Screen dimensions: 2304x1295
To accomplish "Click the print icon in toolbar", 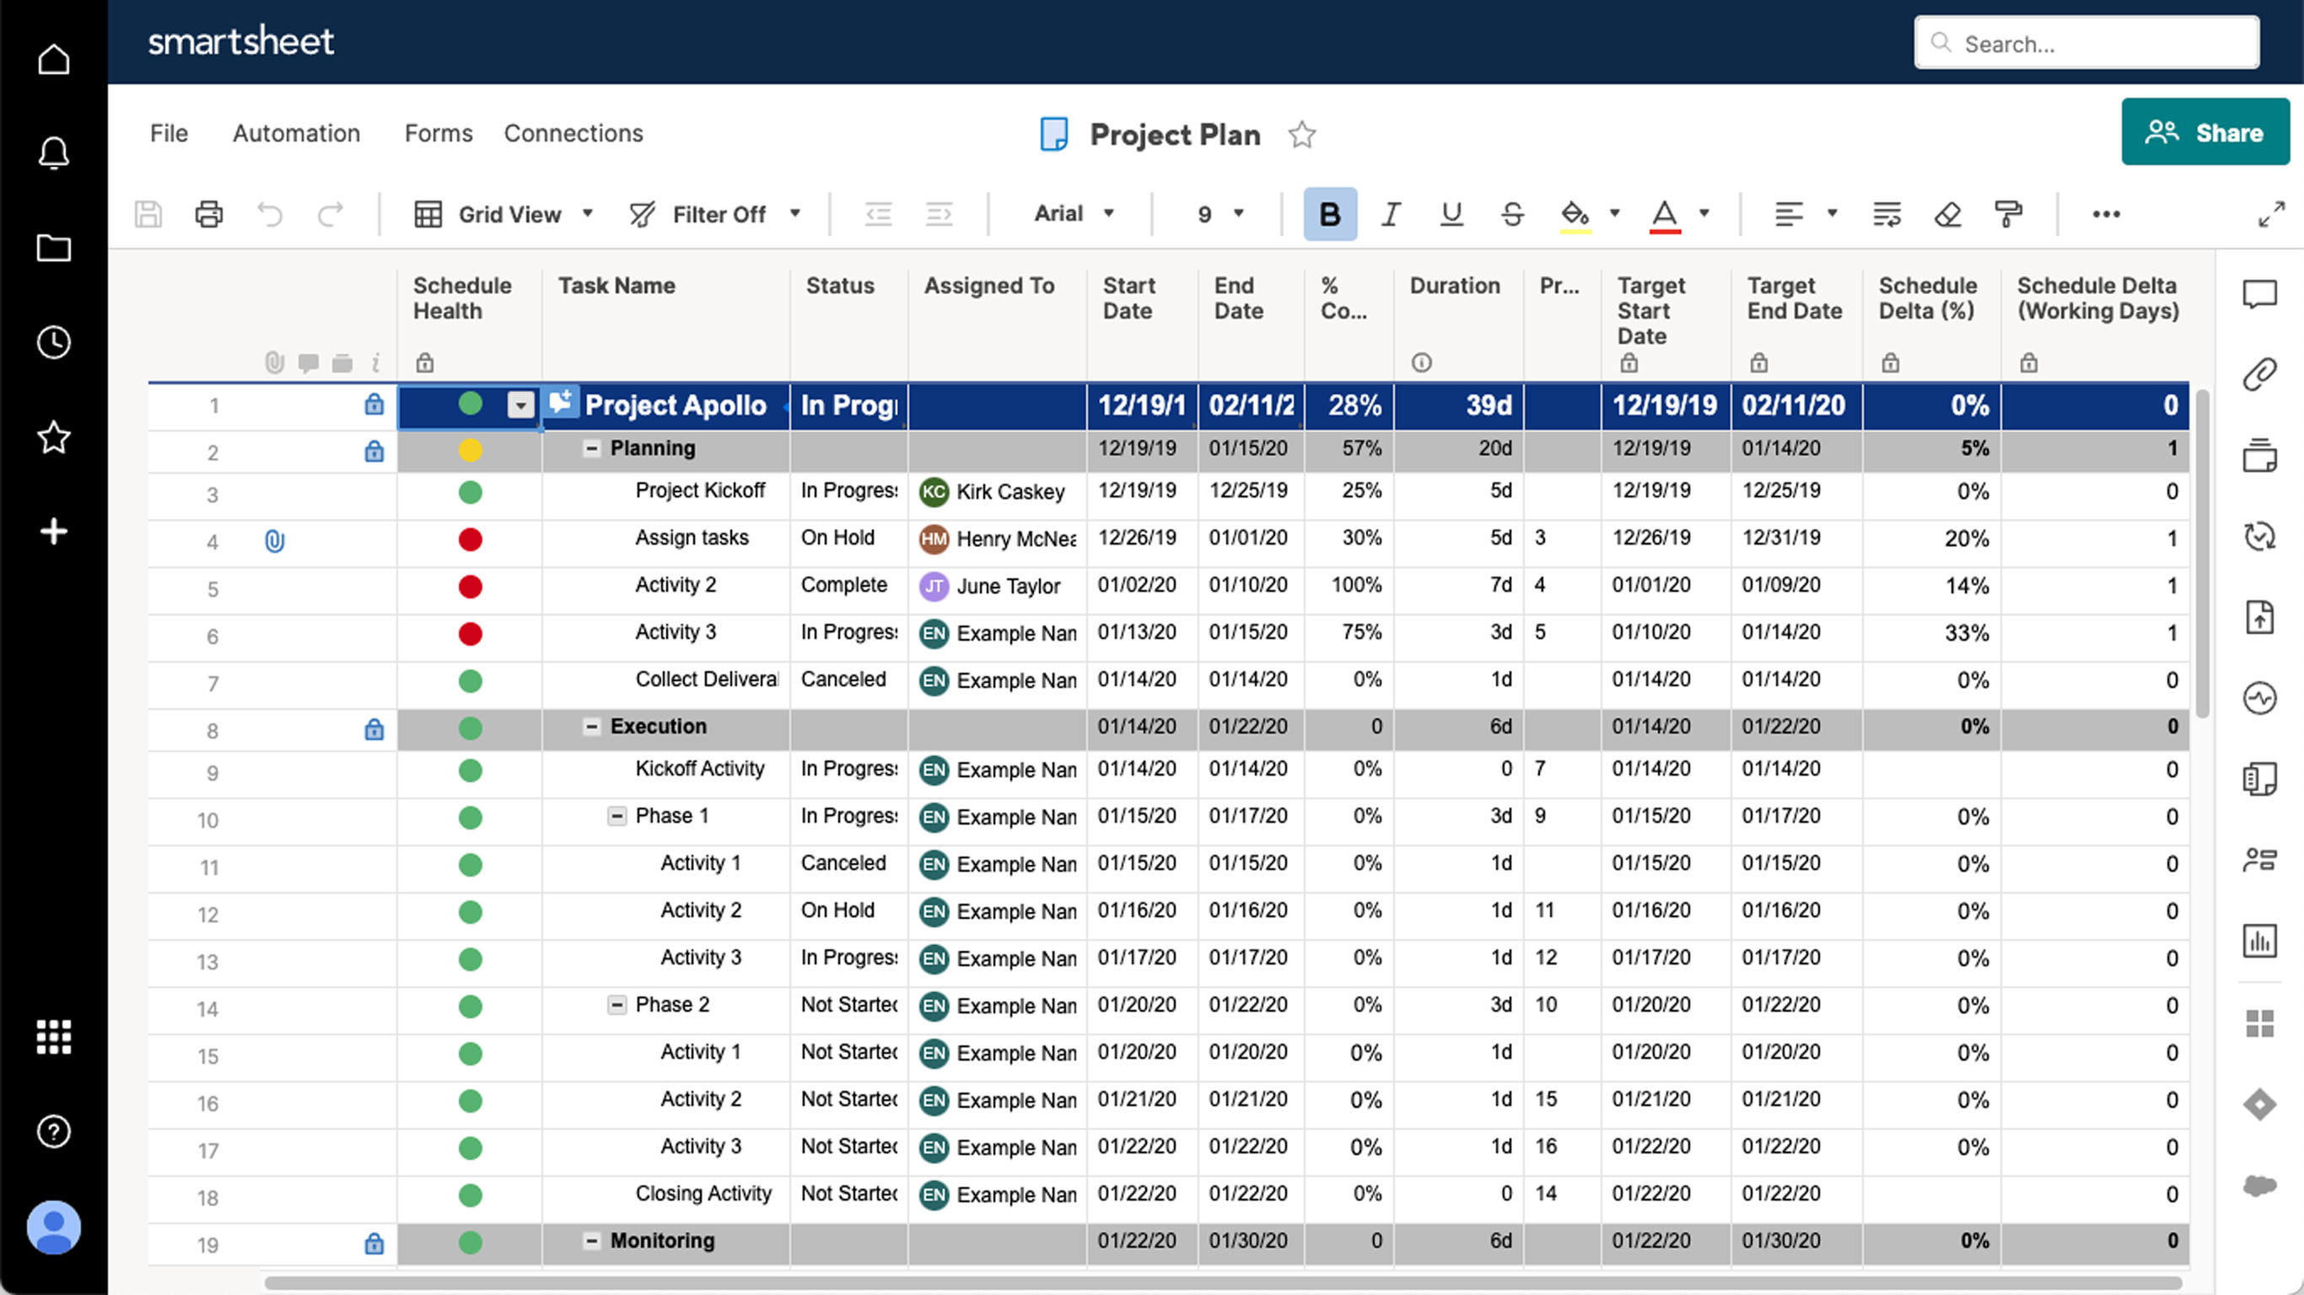I will tap(208, 214).
